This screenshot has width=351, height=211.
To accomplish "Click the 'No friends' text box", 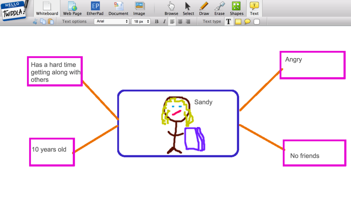I will click(x=314, y=153).
